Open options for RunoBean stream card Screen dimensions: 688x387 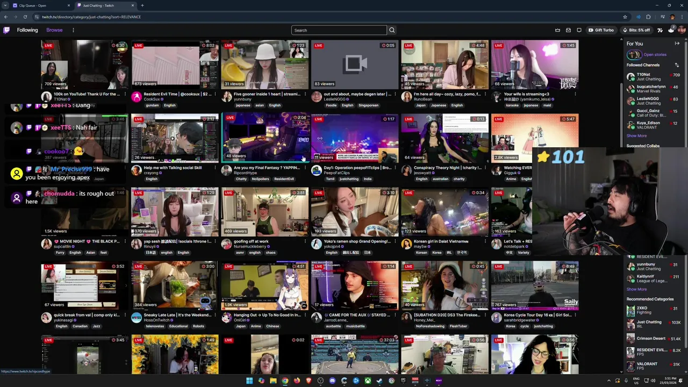tap(485, 94)
